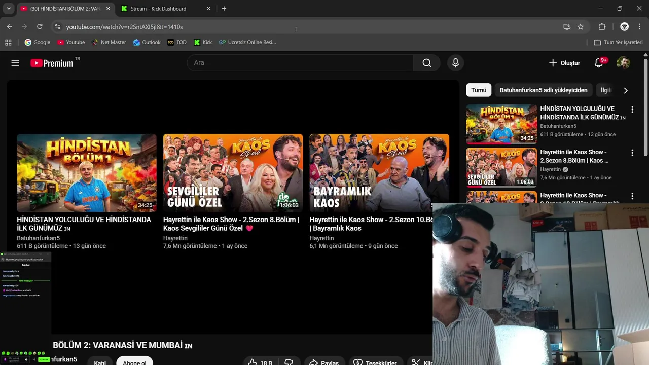Open Kaos Show 2.Sezon 10.Bölüm Bayramlık Kaos title
The width and height of the screenshot is (649, 365).
click(x=371, y=224)
